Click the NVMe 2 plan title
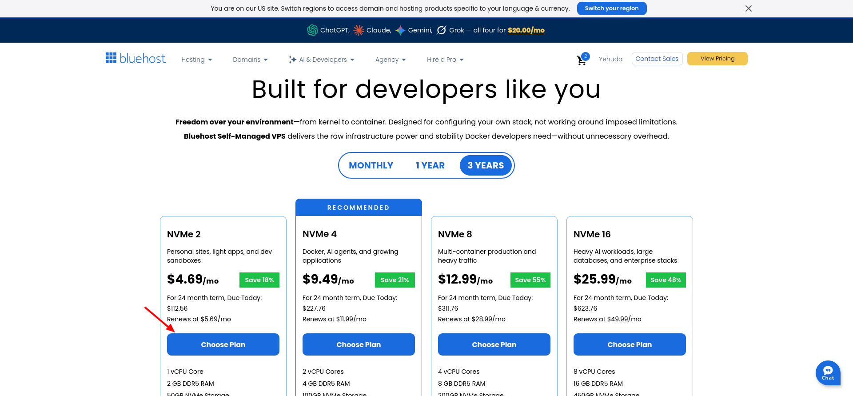 [x=184, y=234]
